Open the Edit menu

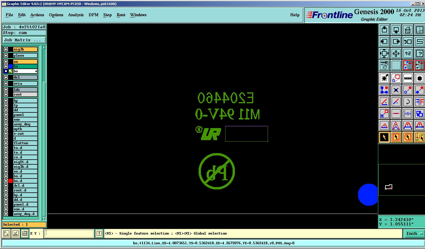(x=22, y=15)
